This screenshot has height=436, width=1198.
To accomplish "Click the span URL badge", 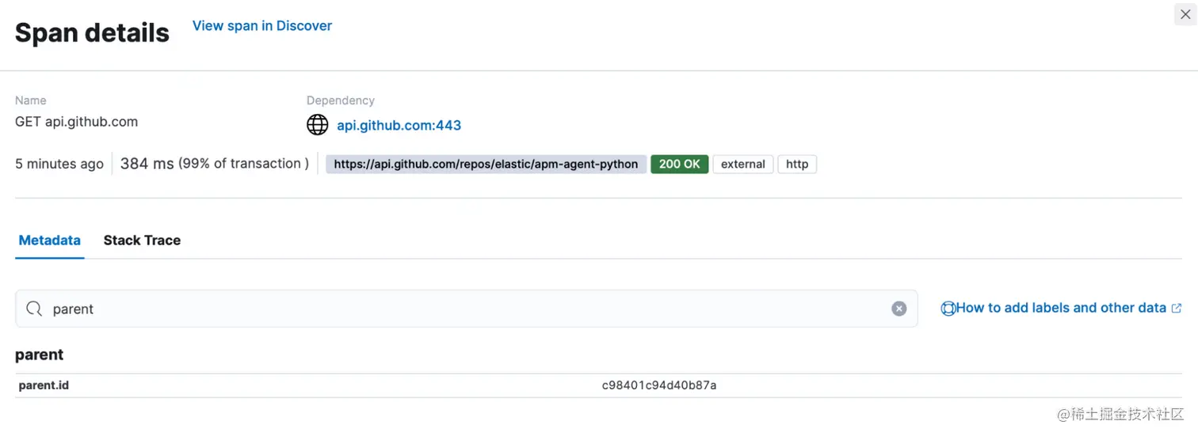I will pyautogui.click(x=486, y=164).
